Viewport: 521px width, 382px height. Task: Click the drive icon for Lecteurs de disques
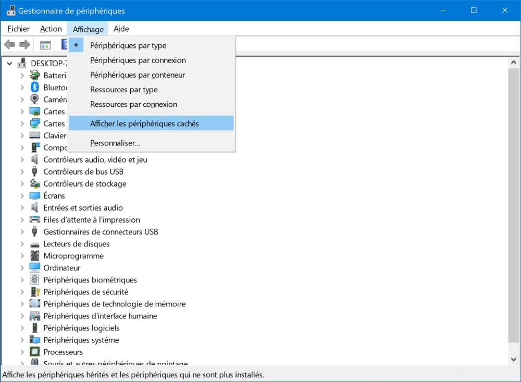click(34, 244)
